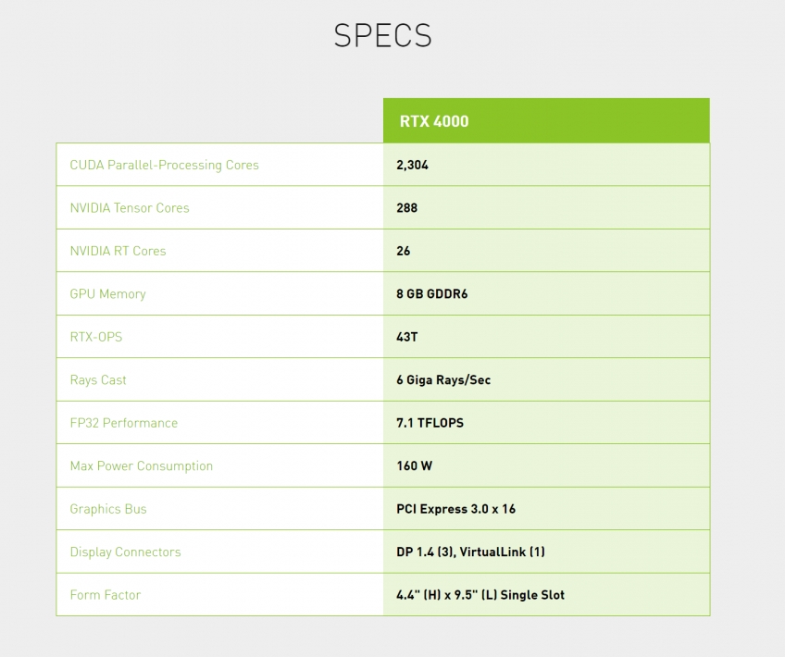
Task: Click the CUDA Parallel-Processing Cores label
Action: coord(164,165)
